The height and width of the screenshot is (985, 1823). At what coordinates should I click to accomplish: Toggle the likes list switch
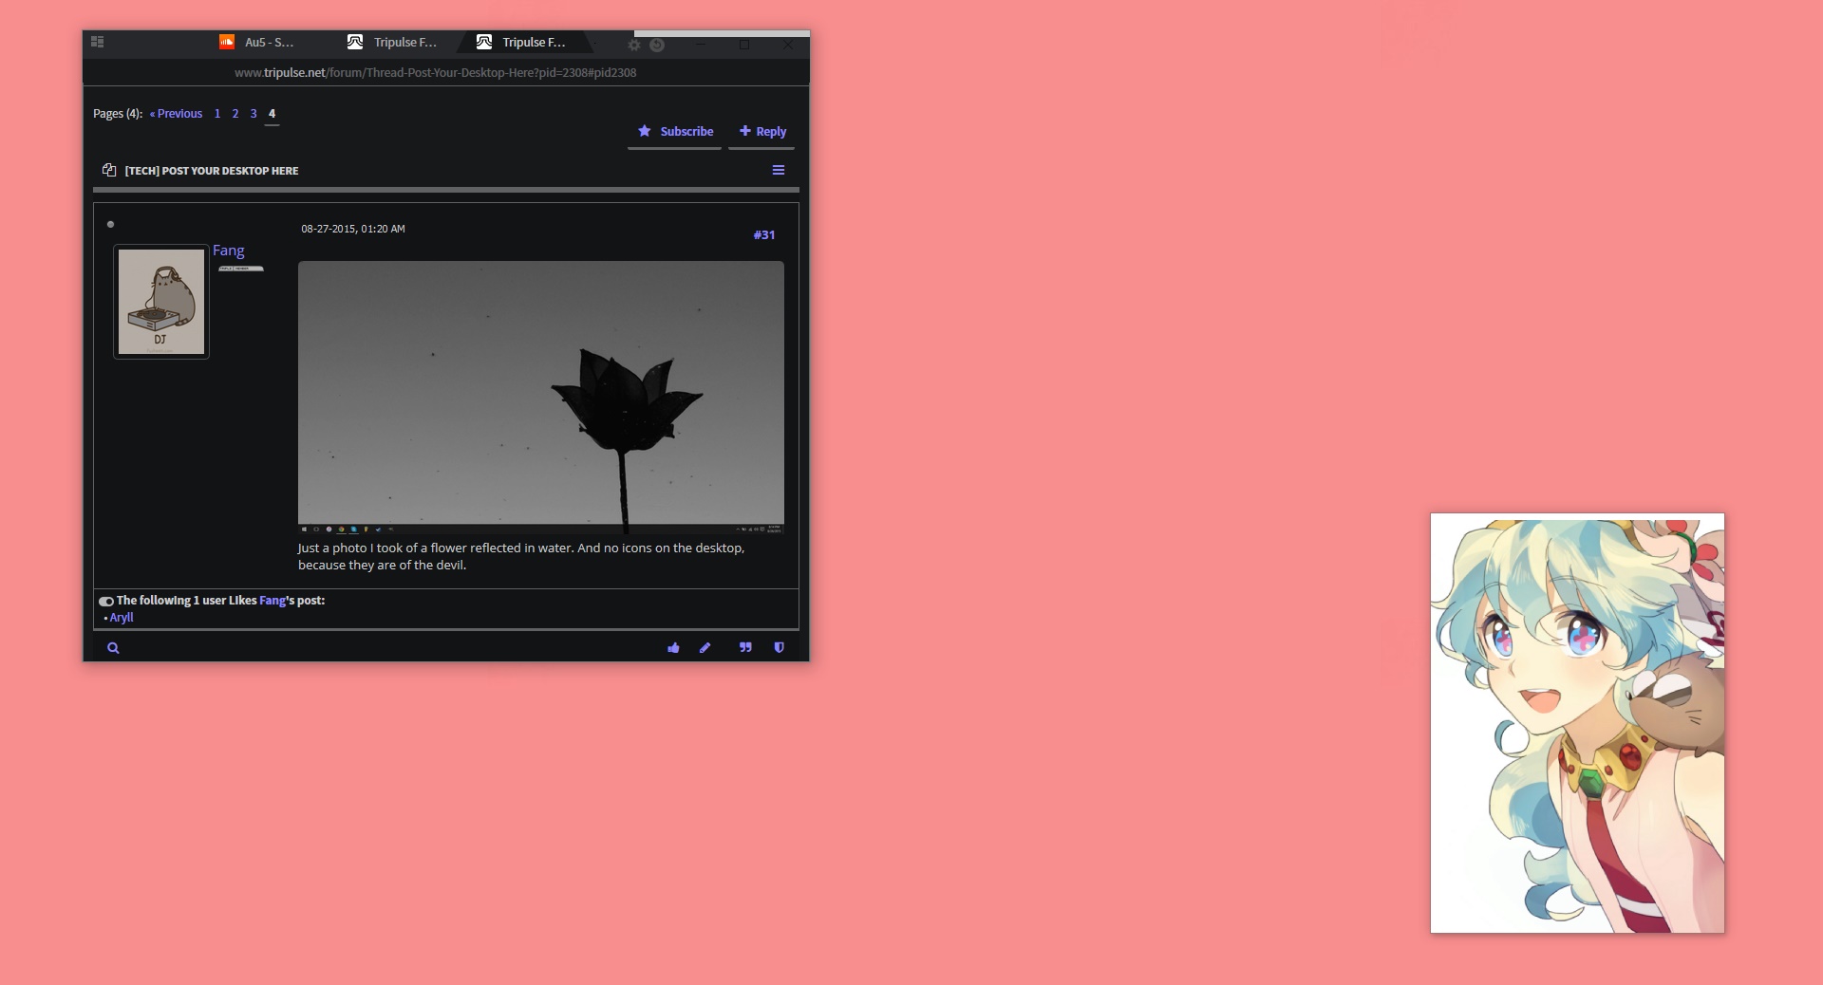coord(106,602)
